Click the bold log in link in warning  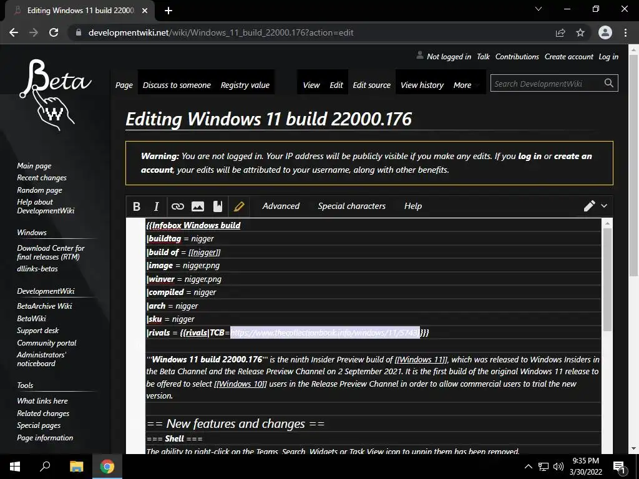click(529, 156)
